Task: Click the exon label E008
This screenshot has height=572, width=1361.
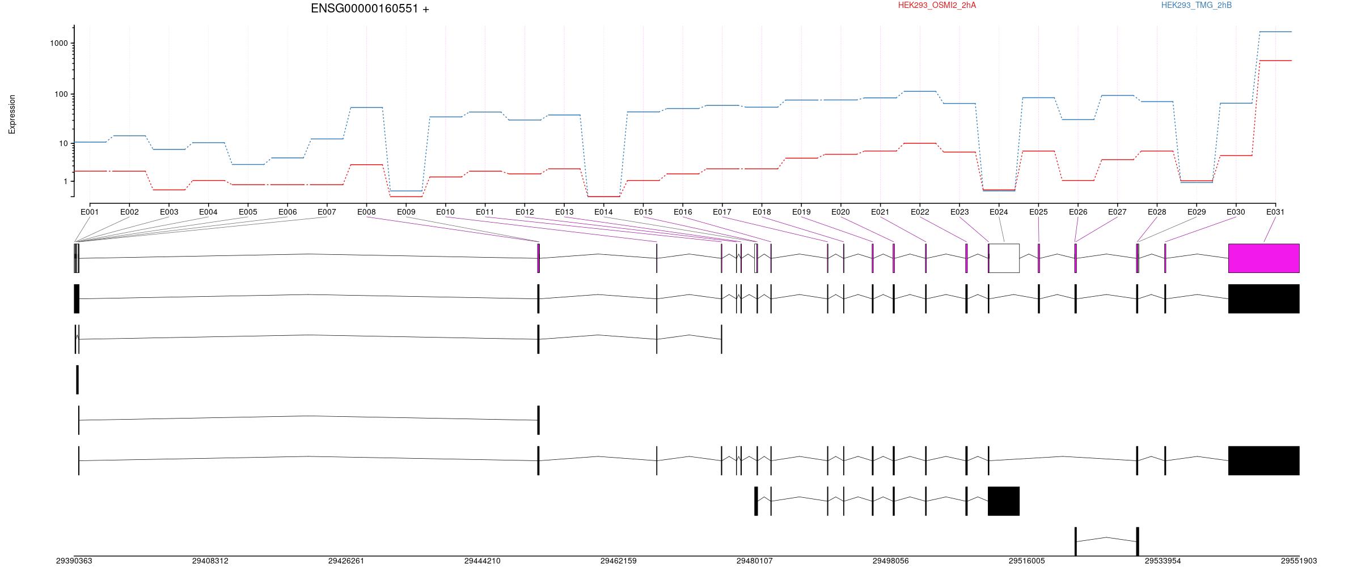Action: coord(366,212)
